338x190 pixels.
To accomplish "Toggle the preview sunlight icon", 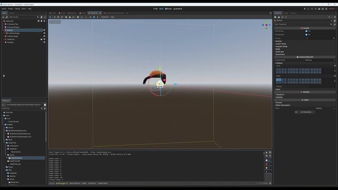I will point(90,17).
